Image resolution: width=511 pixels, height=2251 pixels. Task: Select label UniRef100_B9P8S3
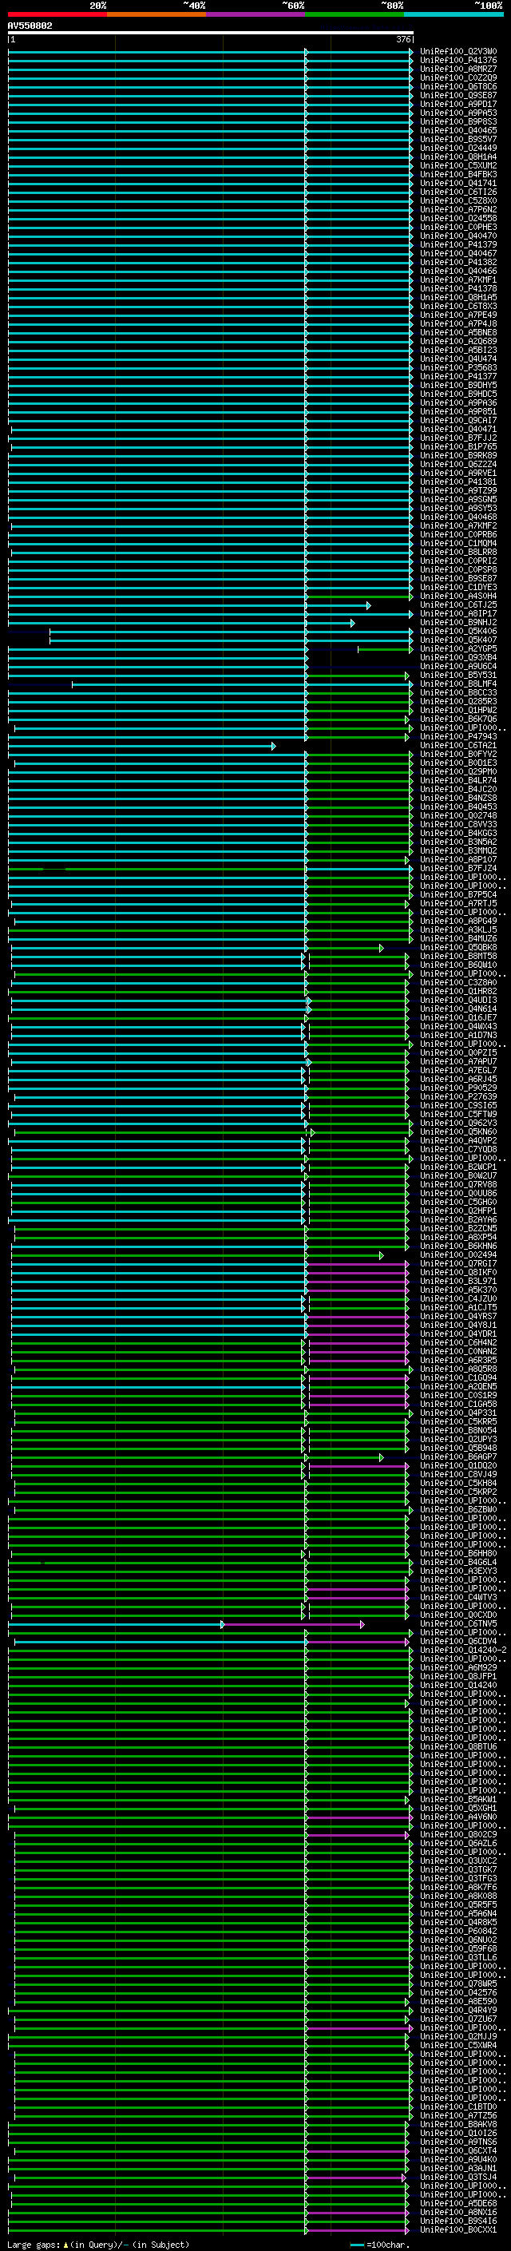click(458, 121)
